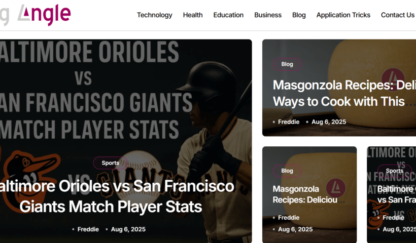Screen dimensions: 416x243
Task: Open the Technology menu item
Action: point(154,15)
